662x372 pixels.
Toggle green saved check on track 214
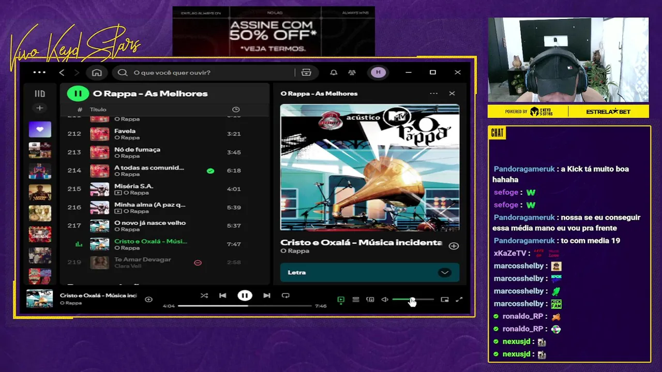pos(210,171)
